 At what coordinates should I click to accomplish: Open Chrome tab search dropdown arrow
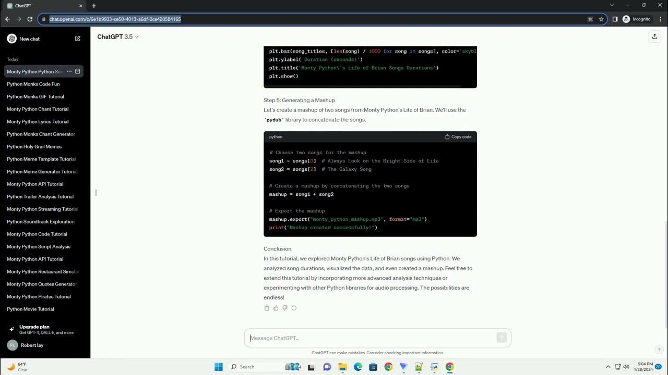(612, 5)
